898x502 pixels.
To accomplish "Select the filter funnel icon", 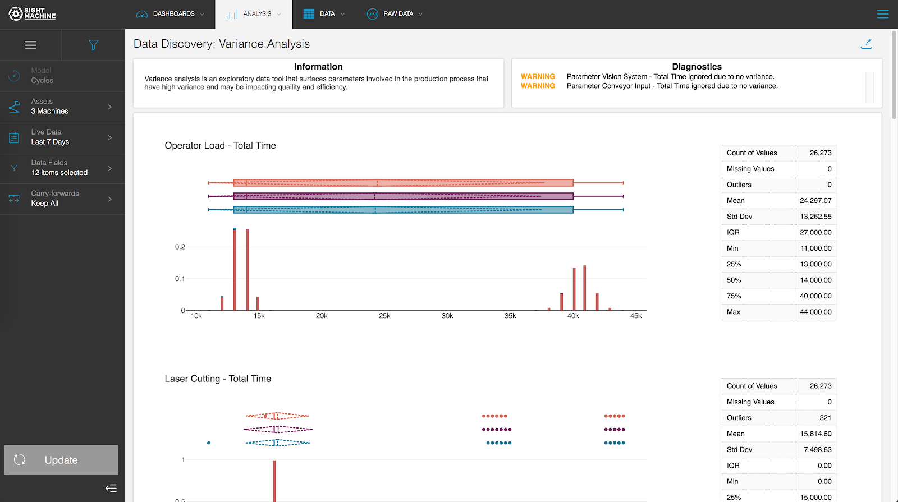I will [x=94, y=45].
